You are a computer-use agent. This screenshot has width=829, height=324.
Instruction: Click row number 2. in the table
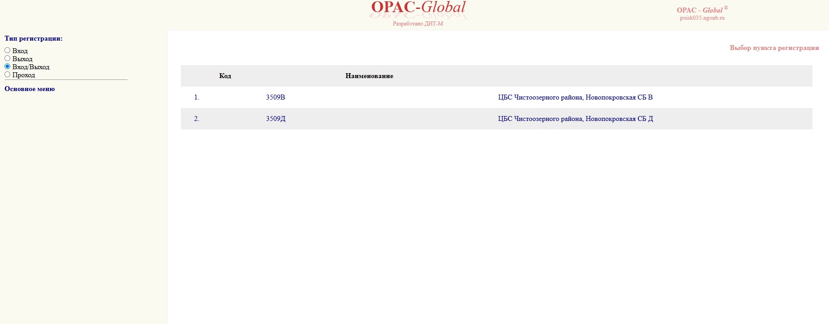(197, 119)
